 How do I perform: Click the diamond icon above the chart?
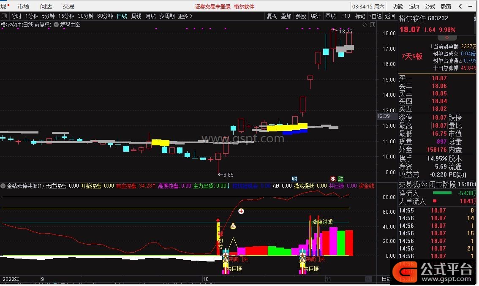tap(365, 25)
